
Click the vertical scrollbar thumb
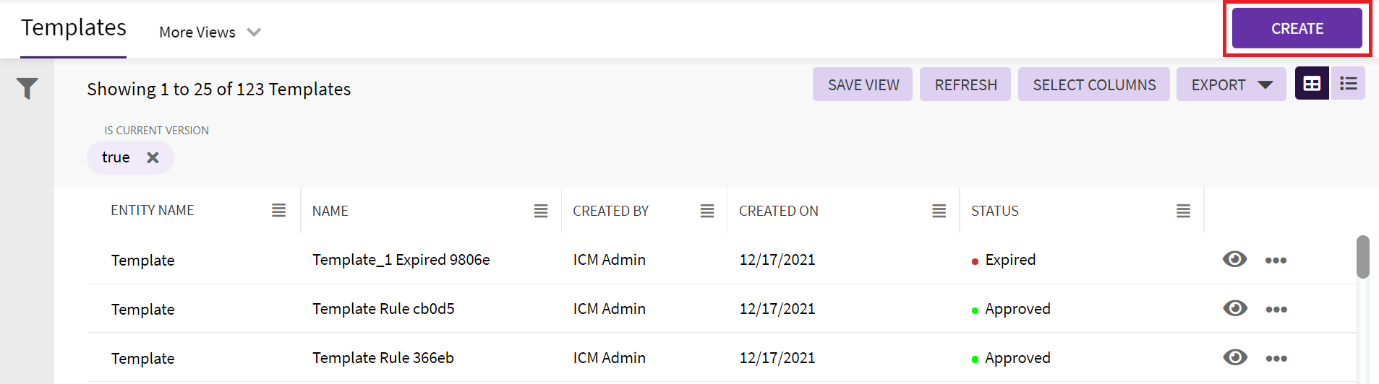coord(1362,256)
